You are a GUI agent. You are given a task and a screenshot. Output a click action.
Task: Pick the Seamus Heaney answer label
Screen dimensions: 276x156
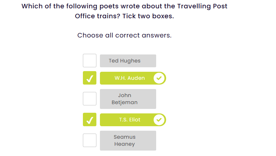point(128,141)
